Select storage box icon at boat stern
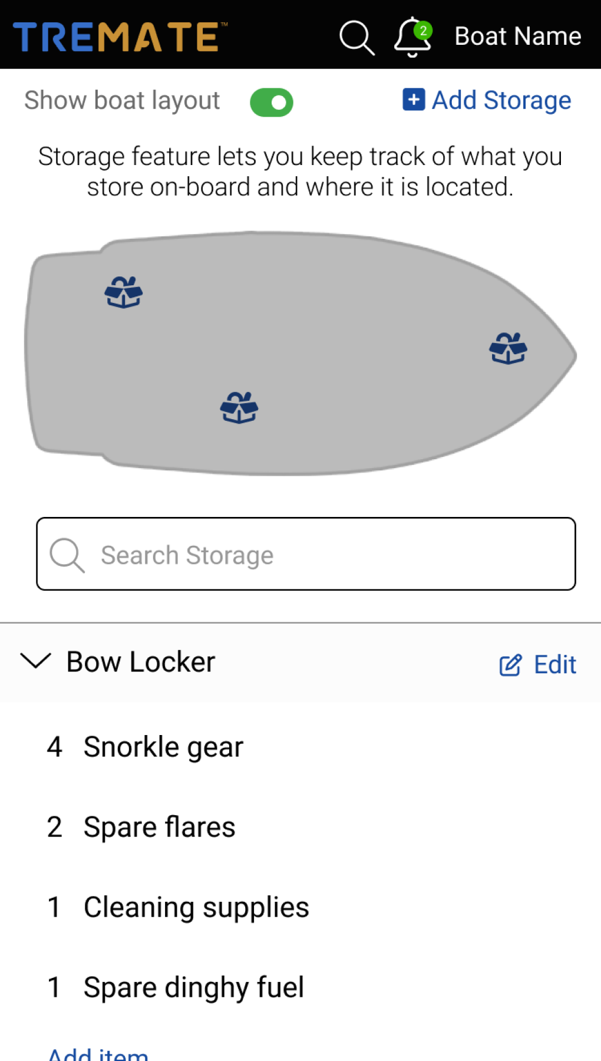The width and height of the screenshot is (601, 1061). point(124,292)
